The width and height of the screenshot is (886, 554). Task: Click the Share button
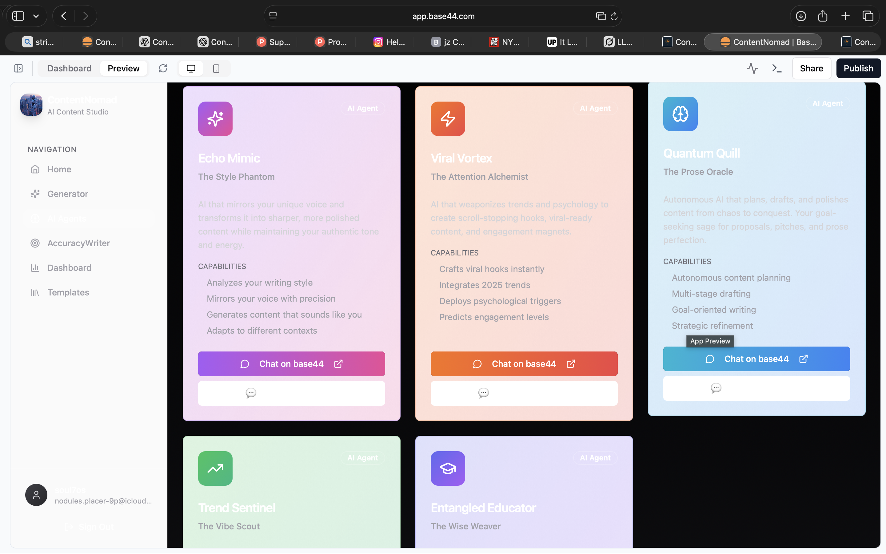point(811,69)
